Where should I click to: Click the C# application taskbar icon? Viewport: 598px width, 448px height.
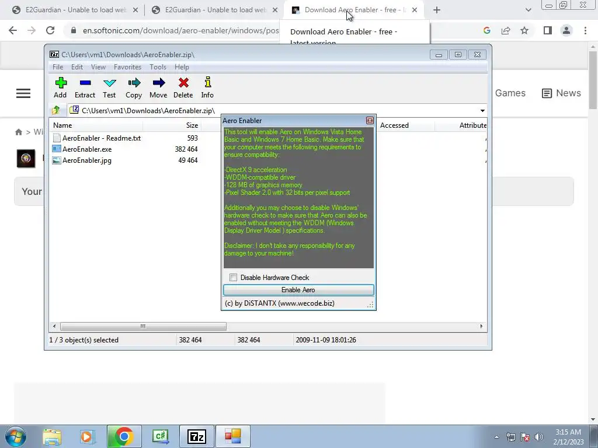click(x=161, y=436)
